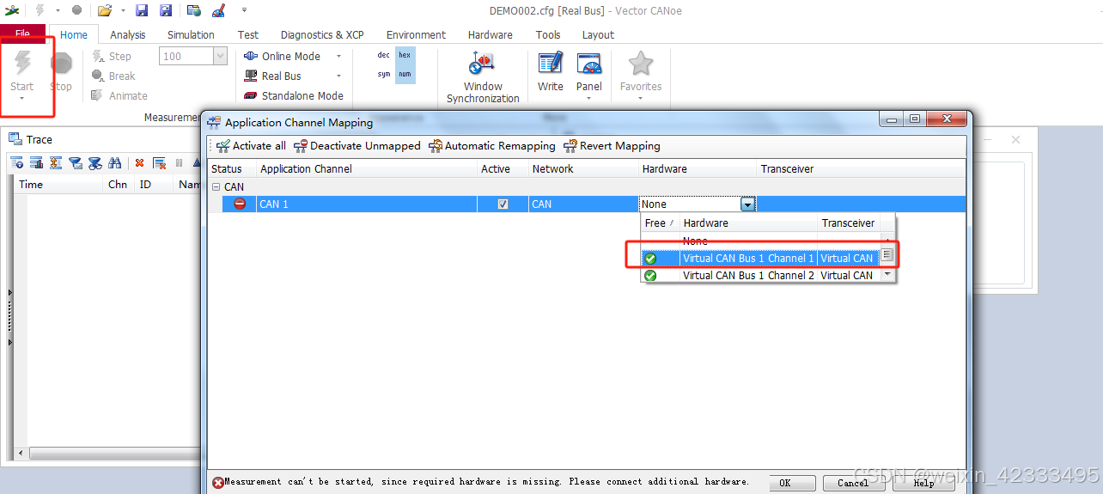Click the Cancel button in mapping dialog
1103x494 pixels.
853,483
